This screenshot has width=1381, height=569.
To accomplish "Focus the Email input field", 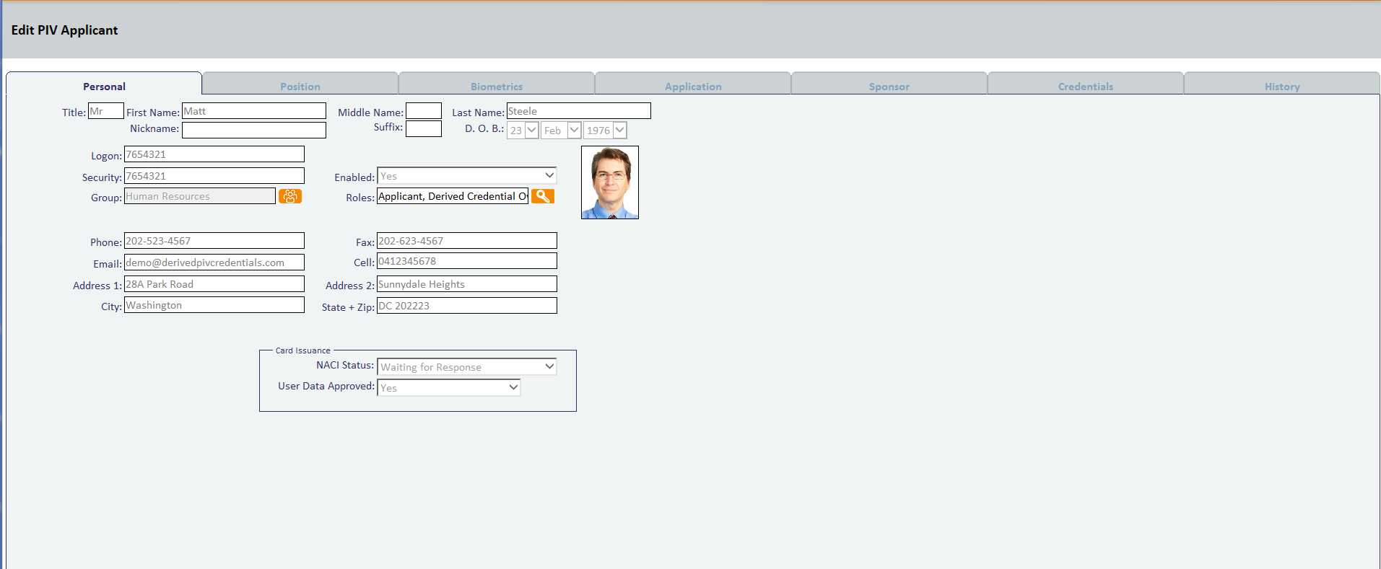I will pyautogui.click(x=214, y=263).
